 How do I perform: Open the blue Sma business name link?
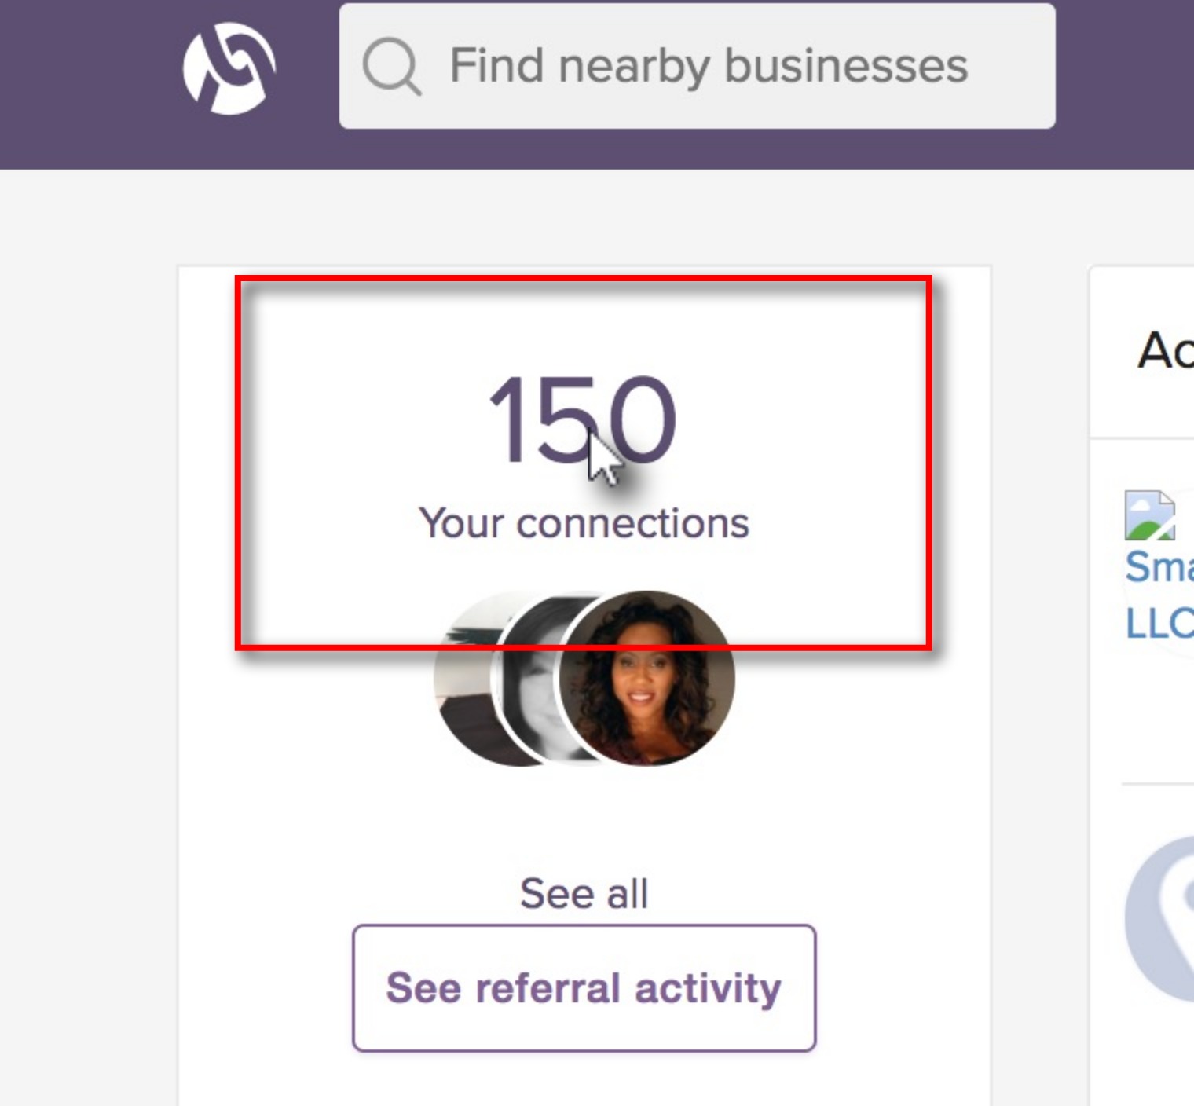(1159, 566)
